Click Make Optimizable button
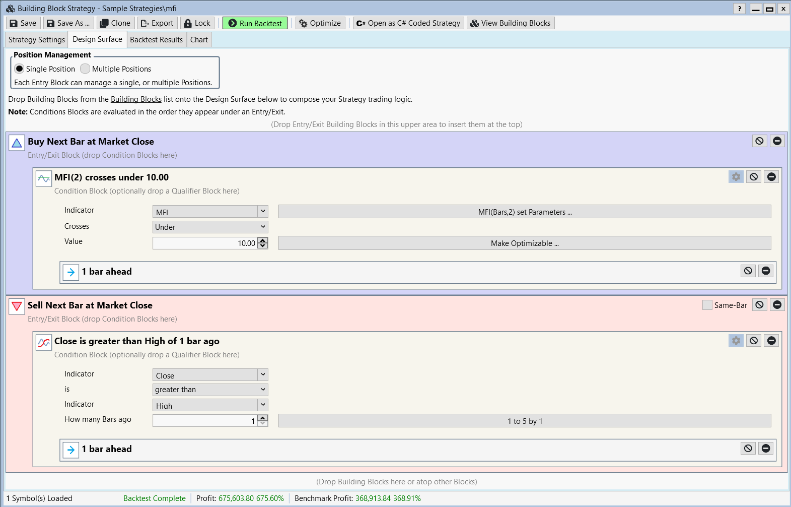791x507 pixels. (x=524, y=243)
